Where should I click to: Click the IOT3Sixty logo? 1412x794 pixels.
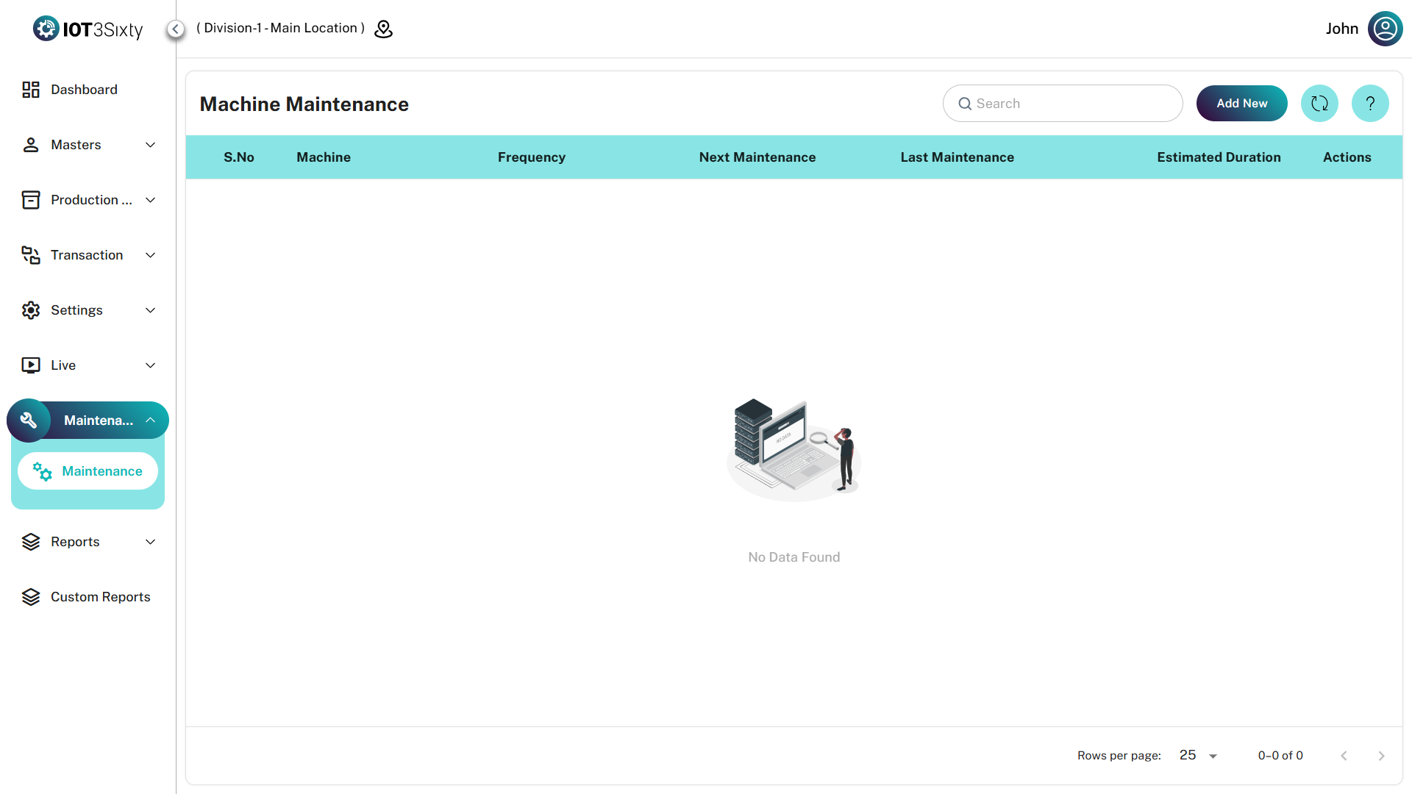click(x=88, y=29)
